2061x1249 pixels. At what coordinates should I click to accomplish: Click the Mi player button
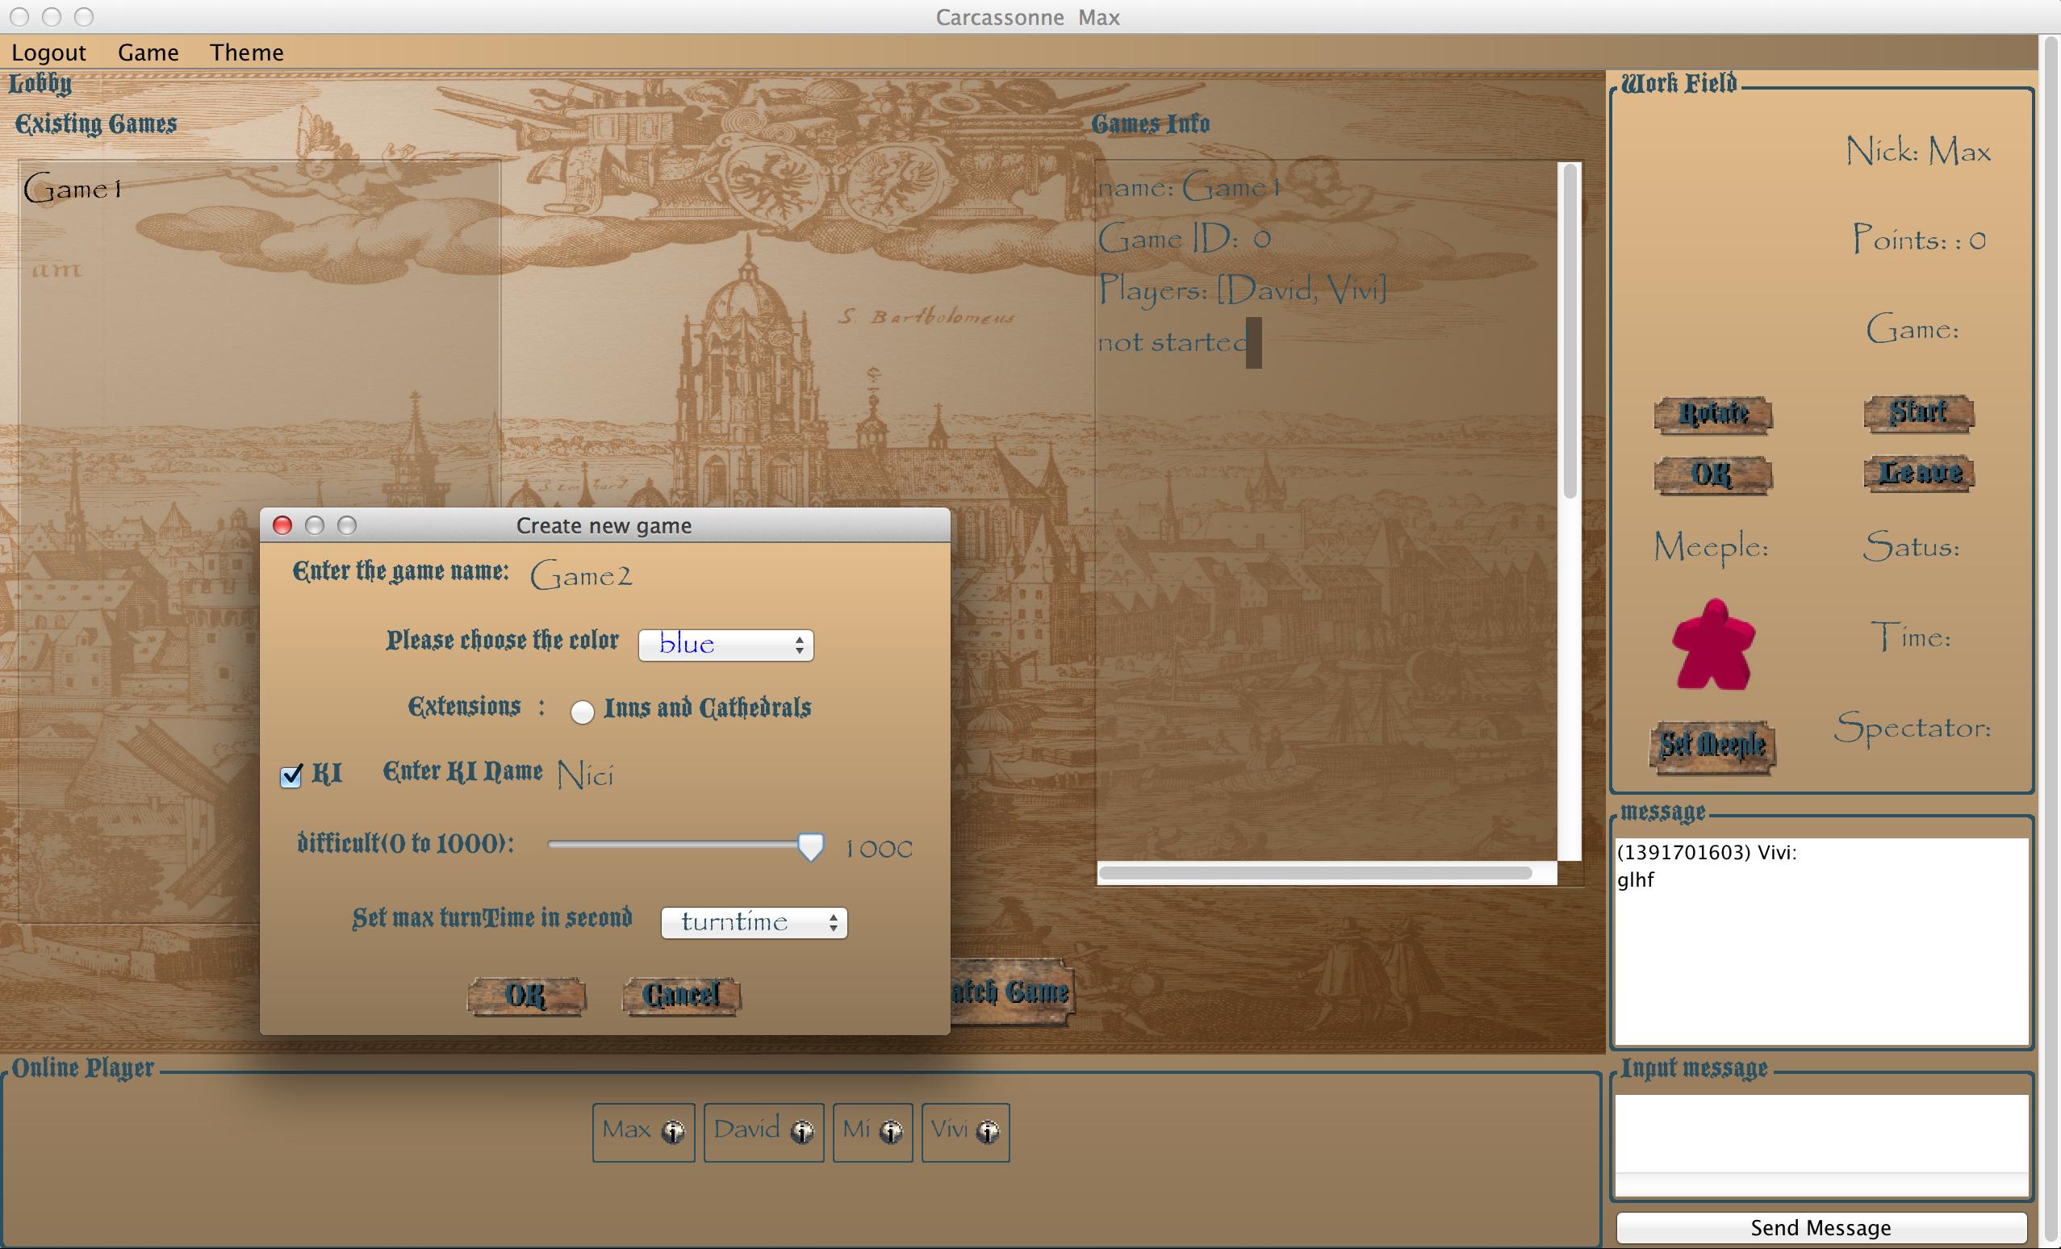pos(872,1132)
